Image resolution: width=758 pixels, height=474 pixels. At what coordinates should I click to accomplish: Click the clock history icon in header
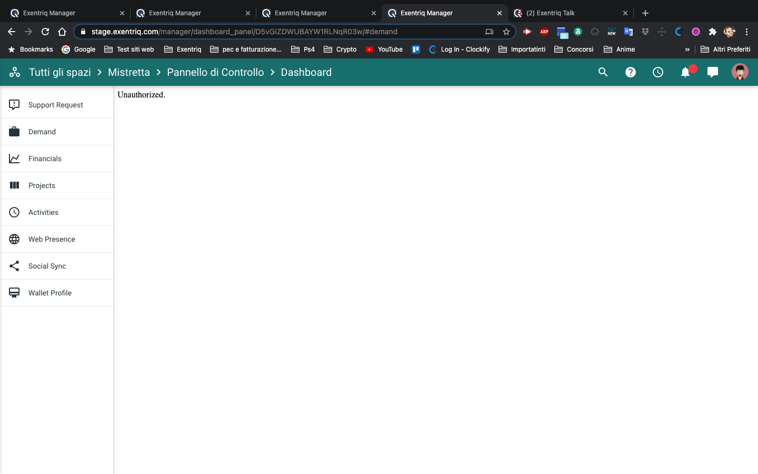point(657,72)
